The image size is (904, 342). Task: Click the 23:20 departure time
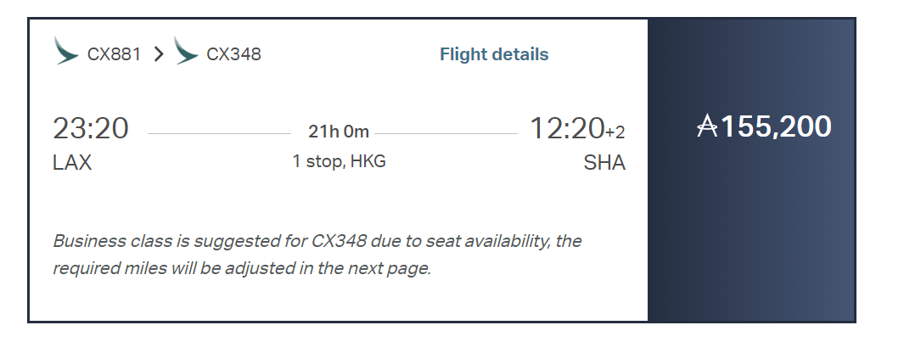(x=91, y=129)
